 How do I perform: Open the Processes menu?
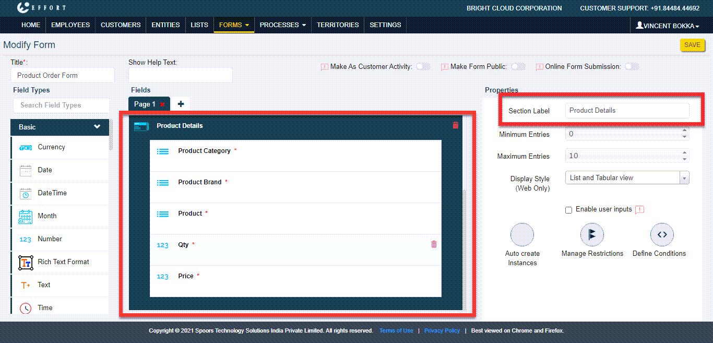pos(282,25)
